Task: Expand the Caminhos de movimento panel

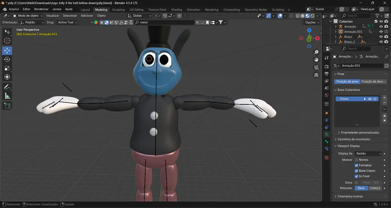Action: [x=354, y=140]
